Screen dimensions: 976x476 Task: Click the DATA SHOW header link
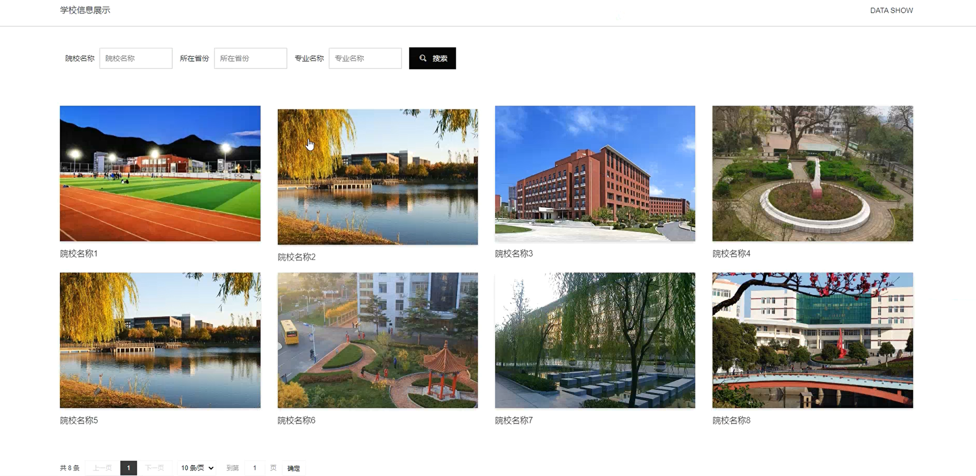point(892,10)
